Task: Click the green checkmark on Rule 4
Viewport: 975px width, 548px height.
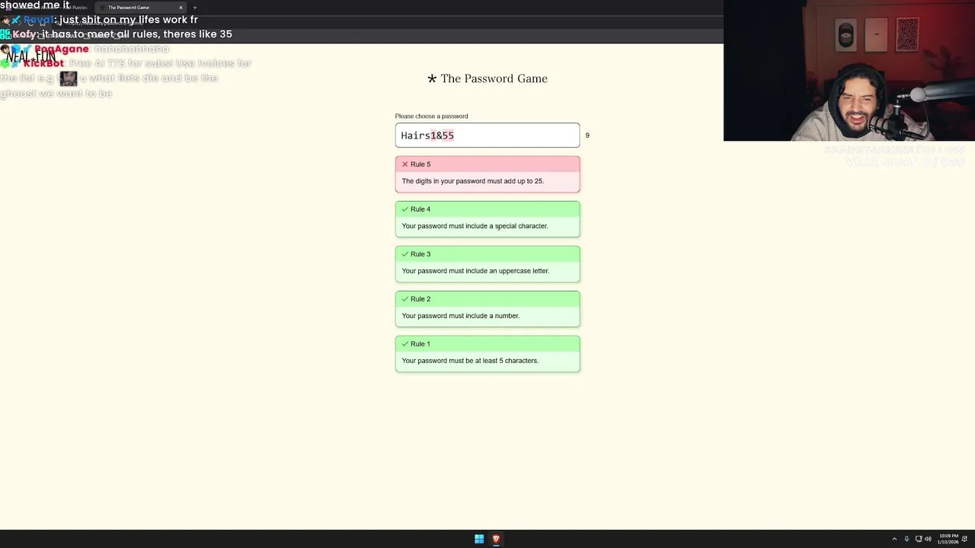Action: pyautogui.click(x=404, y=209)
